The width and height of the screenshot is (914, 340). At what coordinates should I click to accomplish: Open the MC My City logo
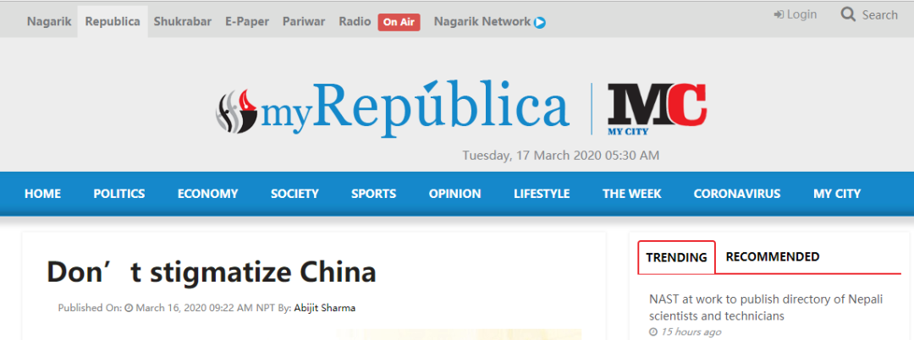coord(657,109)
